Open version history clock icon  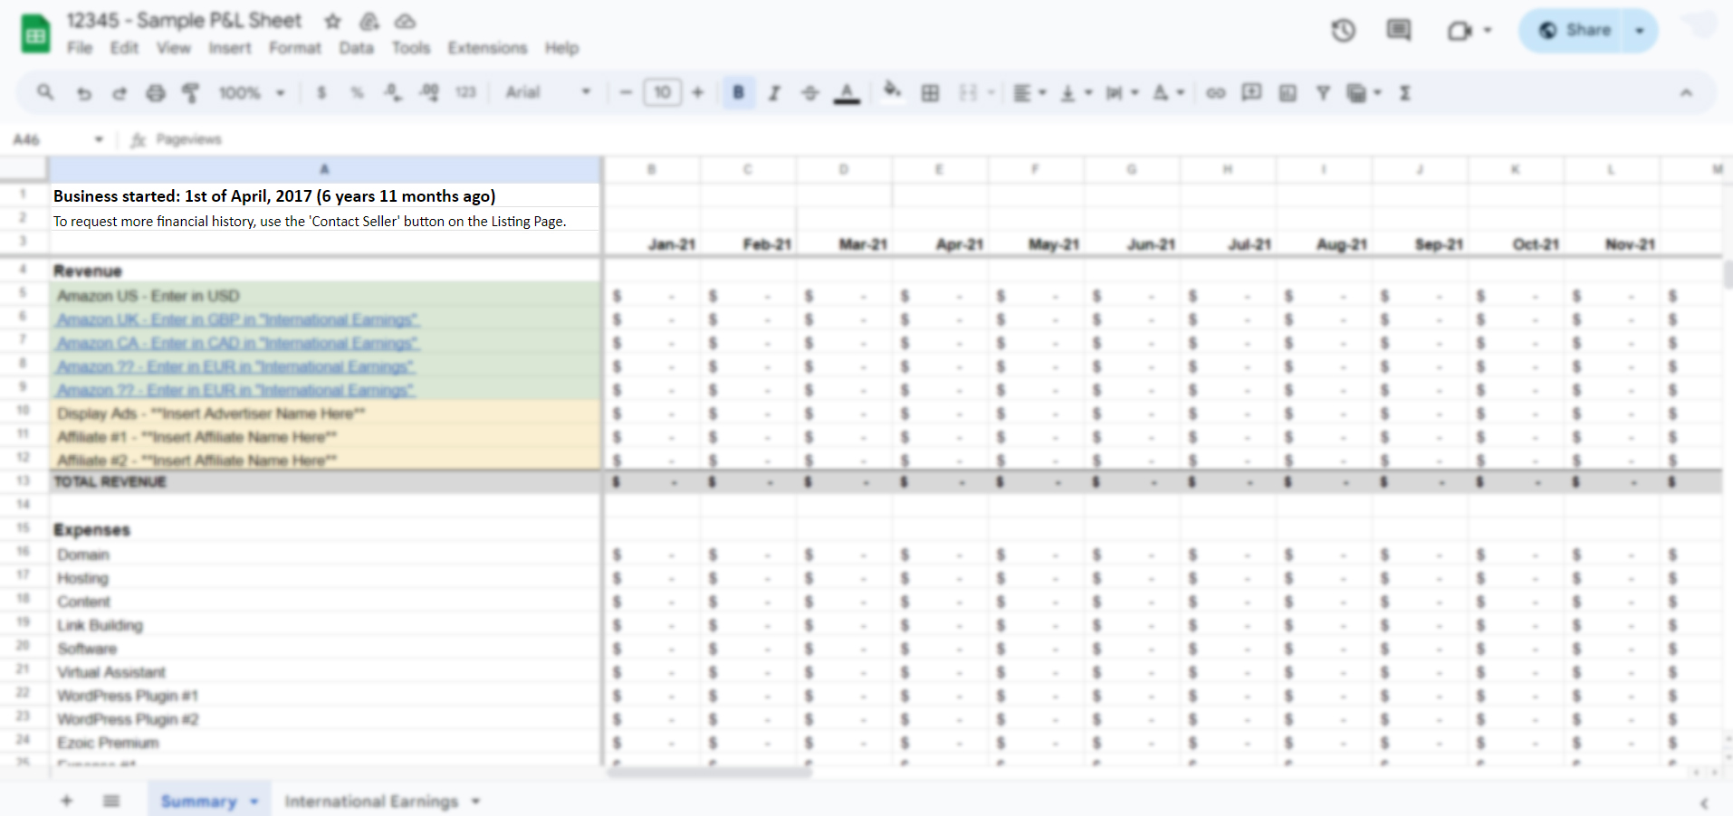(1343, 31)
